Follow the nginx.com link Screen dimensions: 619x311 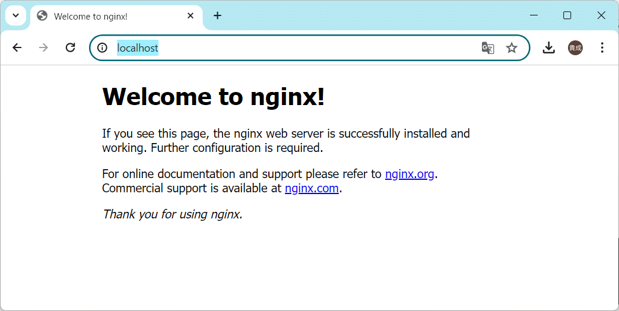tap(312, 188)
